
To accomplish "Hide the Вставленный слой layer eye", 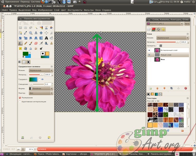I will pyautogui.click(x=149, y=50).
